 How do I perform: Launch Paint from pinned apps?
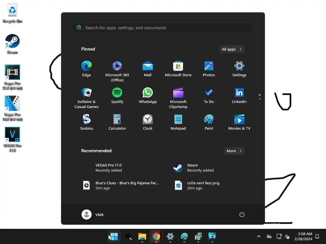209,122
